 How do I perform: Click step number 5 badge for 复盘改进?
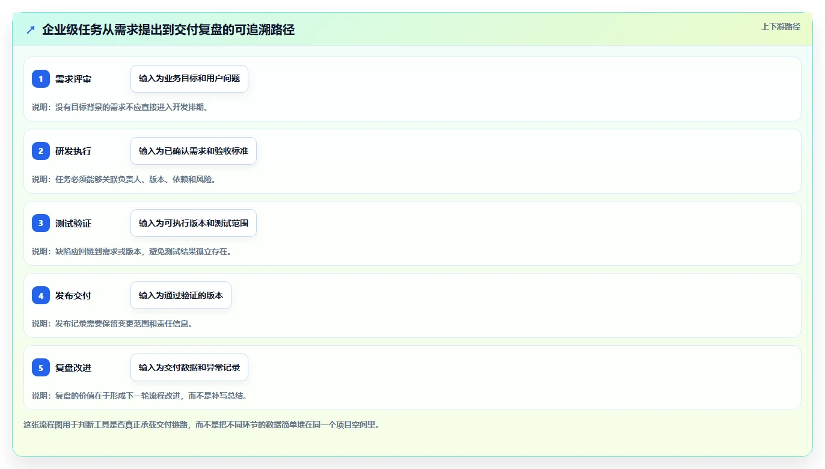41,367
